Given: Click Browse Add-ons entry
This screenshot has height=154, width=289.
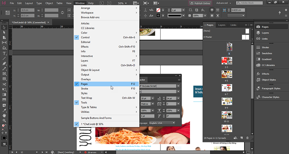Looking at the screenshot, I should (106, 17).
